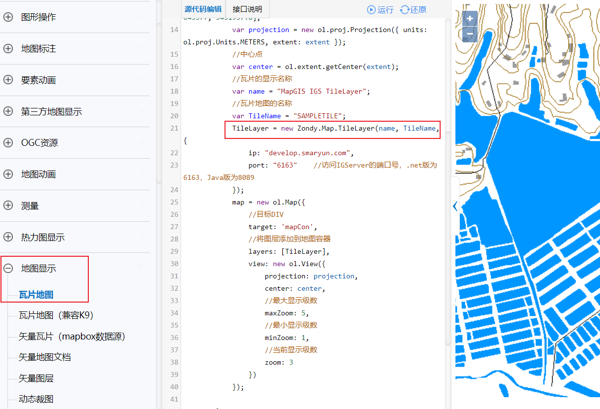Image resolution: width=600 pixels, height=409 pixels.
Task: Zoom out on the map with minus control
Action: 469,34
